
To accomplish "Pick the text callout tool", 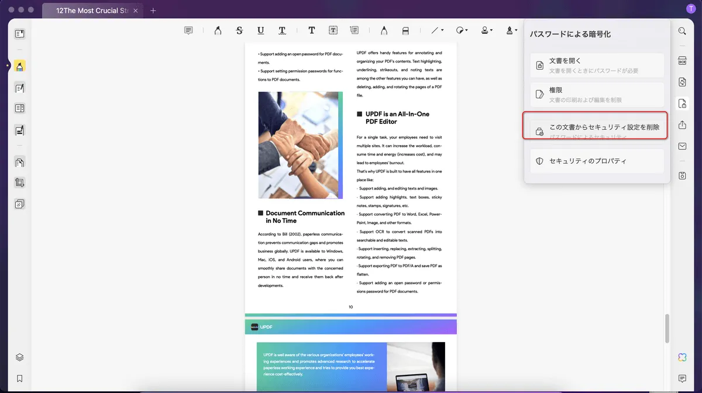I will 355,30.
